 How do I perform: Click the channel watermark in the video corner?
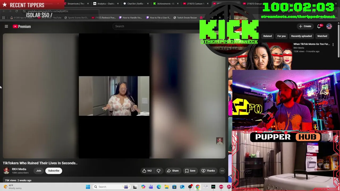[219, 141]
